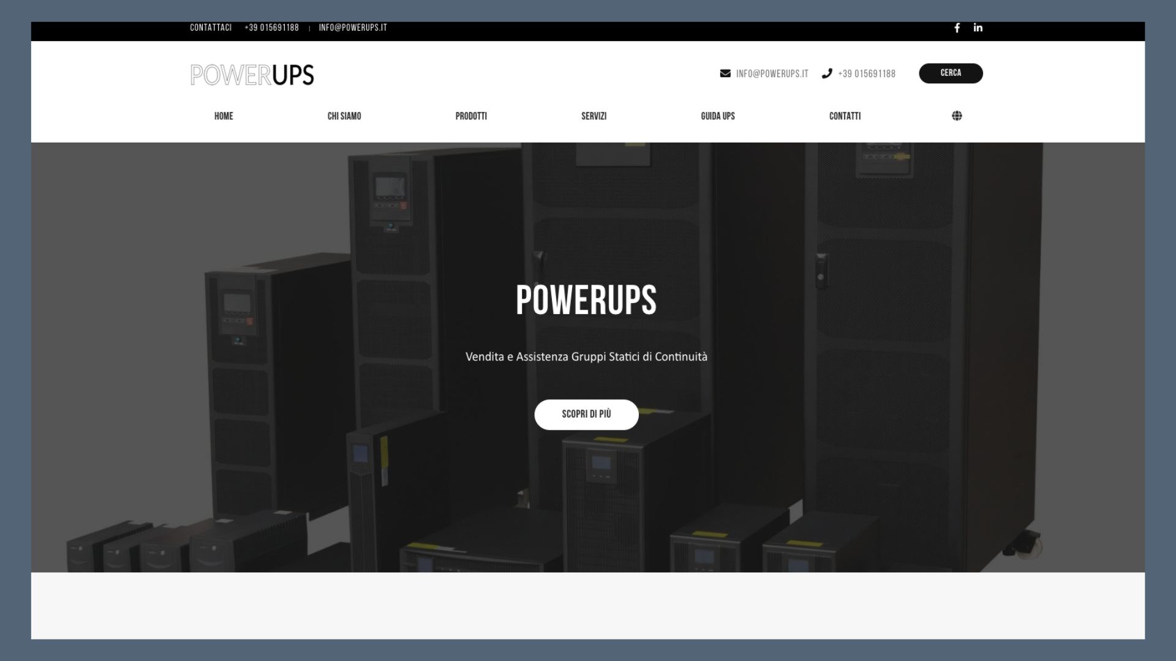This screenshot has height=661, width=1176.
Task: Open the Facebook icon in top bar
Action: [x=957, y=28]
